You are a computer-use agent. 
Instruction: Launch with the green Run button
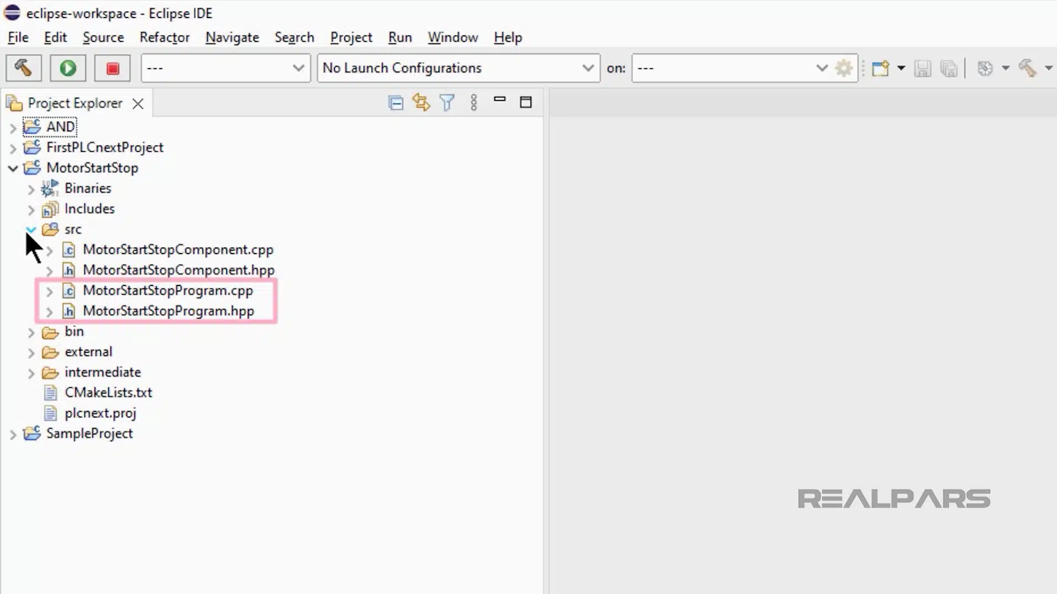coord(68,68)
